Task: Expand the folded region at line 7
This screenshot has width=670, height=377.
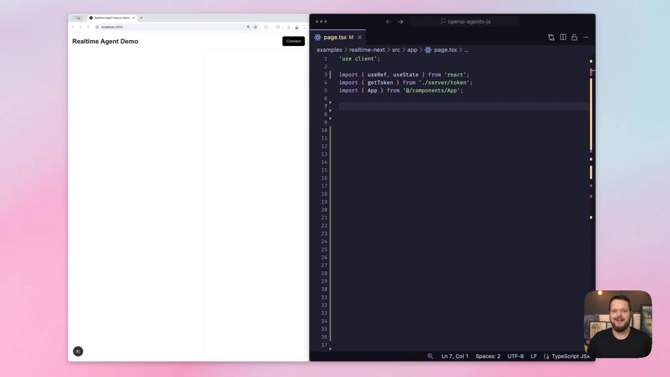Action: pyautogui.click(x=330, y=103)
